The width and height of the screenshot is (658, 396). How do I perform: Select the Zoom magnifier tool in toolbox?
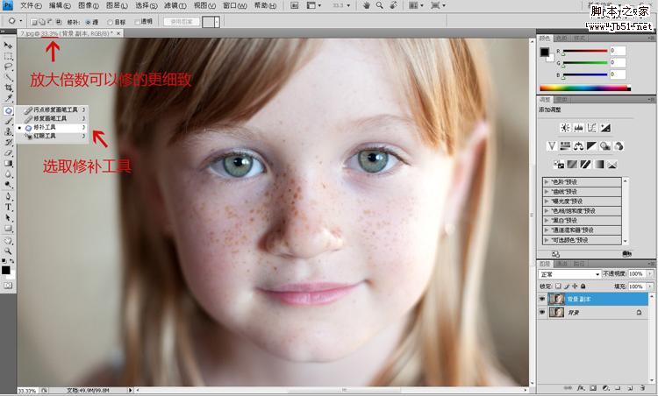pos(8,251)
